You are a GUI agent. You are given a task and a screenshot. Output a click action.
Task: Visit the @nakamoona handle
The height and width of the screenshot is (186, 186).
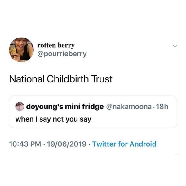[129, 107]
